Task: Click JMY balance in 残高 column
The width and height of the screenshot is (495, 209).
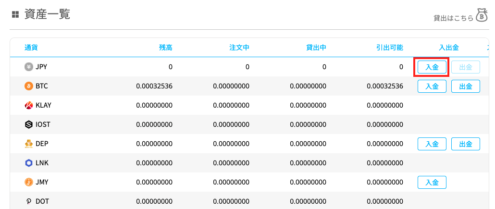Action: click(x=154, y=182)
